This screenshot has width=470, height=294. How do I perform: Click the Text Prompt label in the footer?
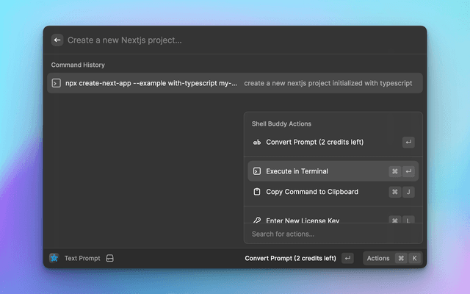coord(82,258)
